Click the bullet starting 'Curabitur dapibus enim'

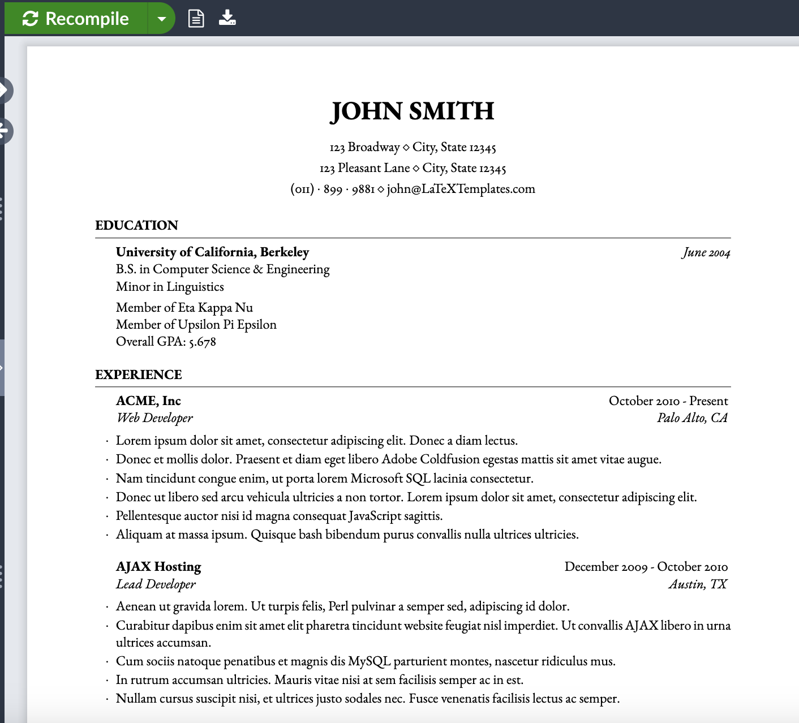point(423,634)
